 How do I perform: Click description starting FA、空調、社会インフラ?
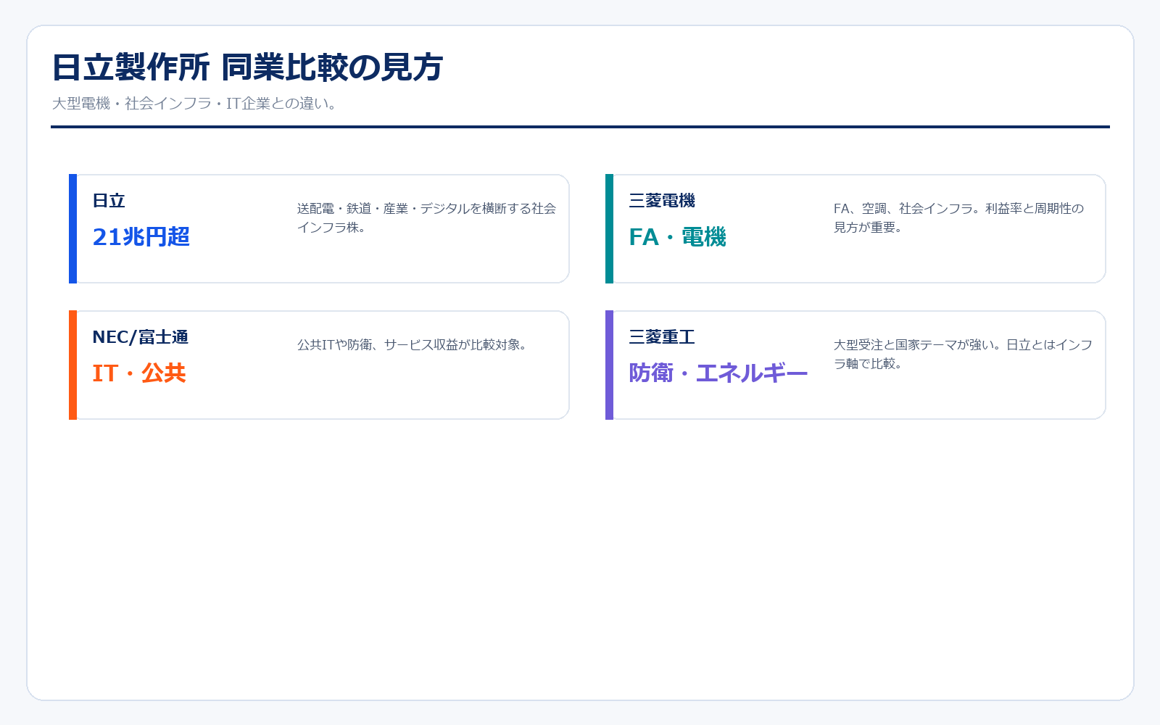point(958,218)
